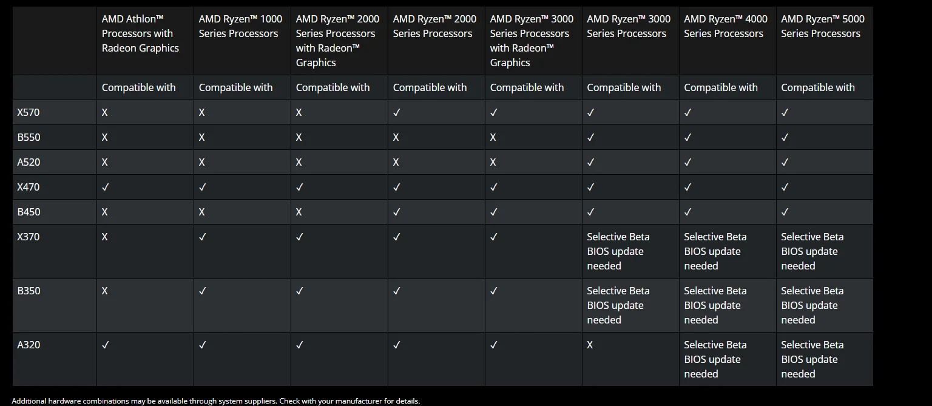Click X570 checkmark under Ryzen 5000 Series
932x406 pixels.
point(785,112)
